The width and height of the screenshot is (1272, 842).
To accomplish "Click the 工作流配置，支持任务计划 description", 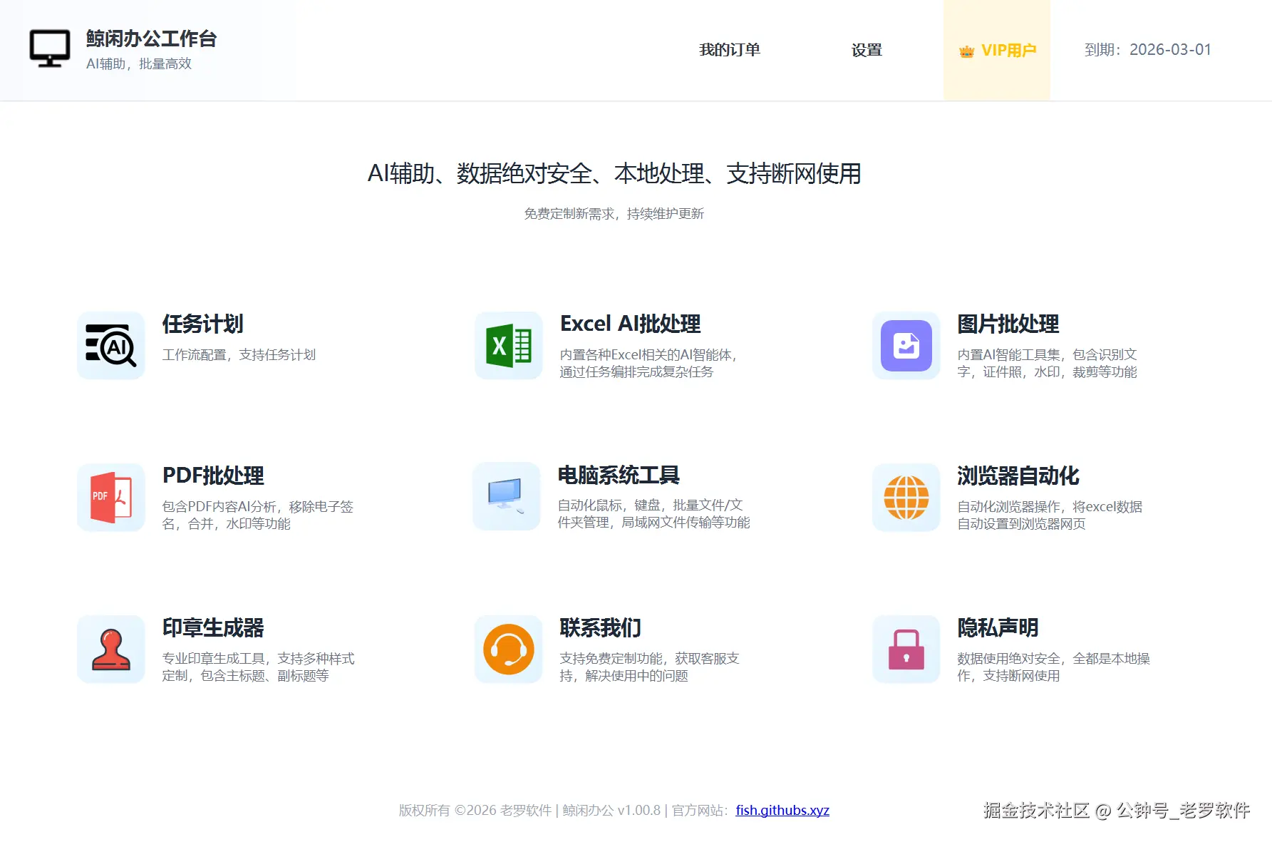I will tap(239, 355).
